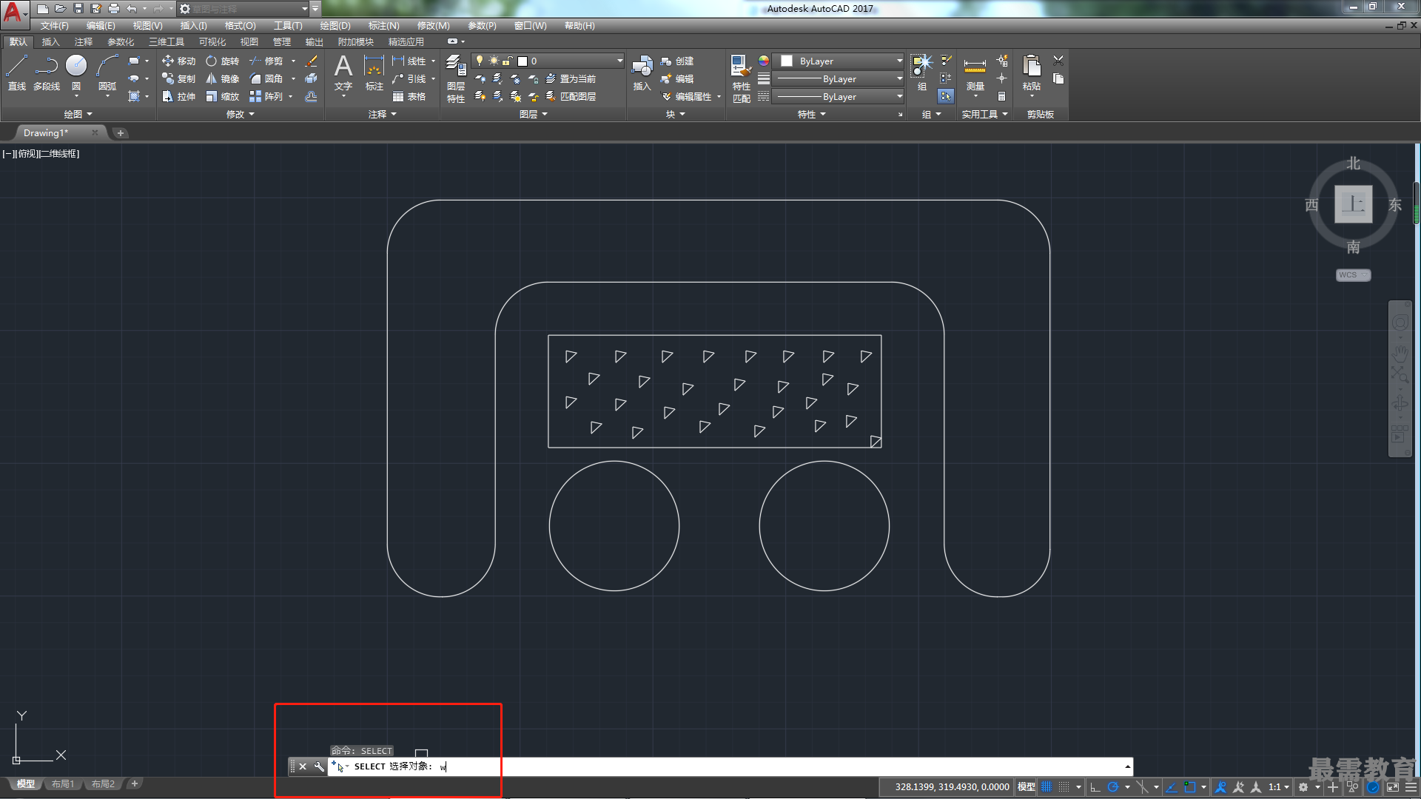Toggle object snap tracking in status bar
This screenshot has width=1421, height=799.
point(1172,787)
